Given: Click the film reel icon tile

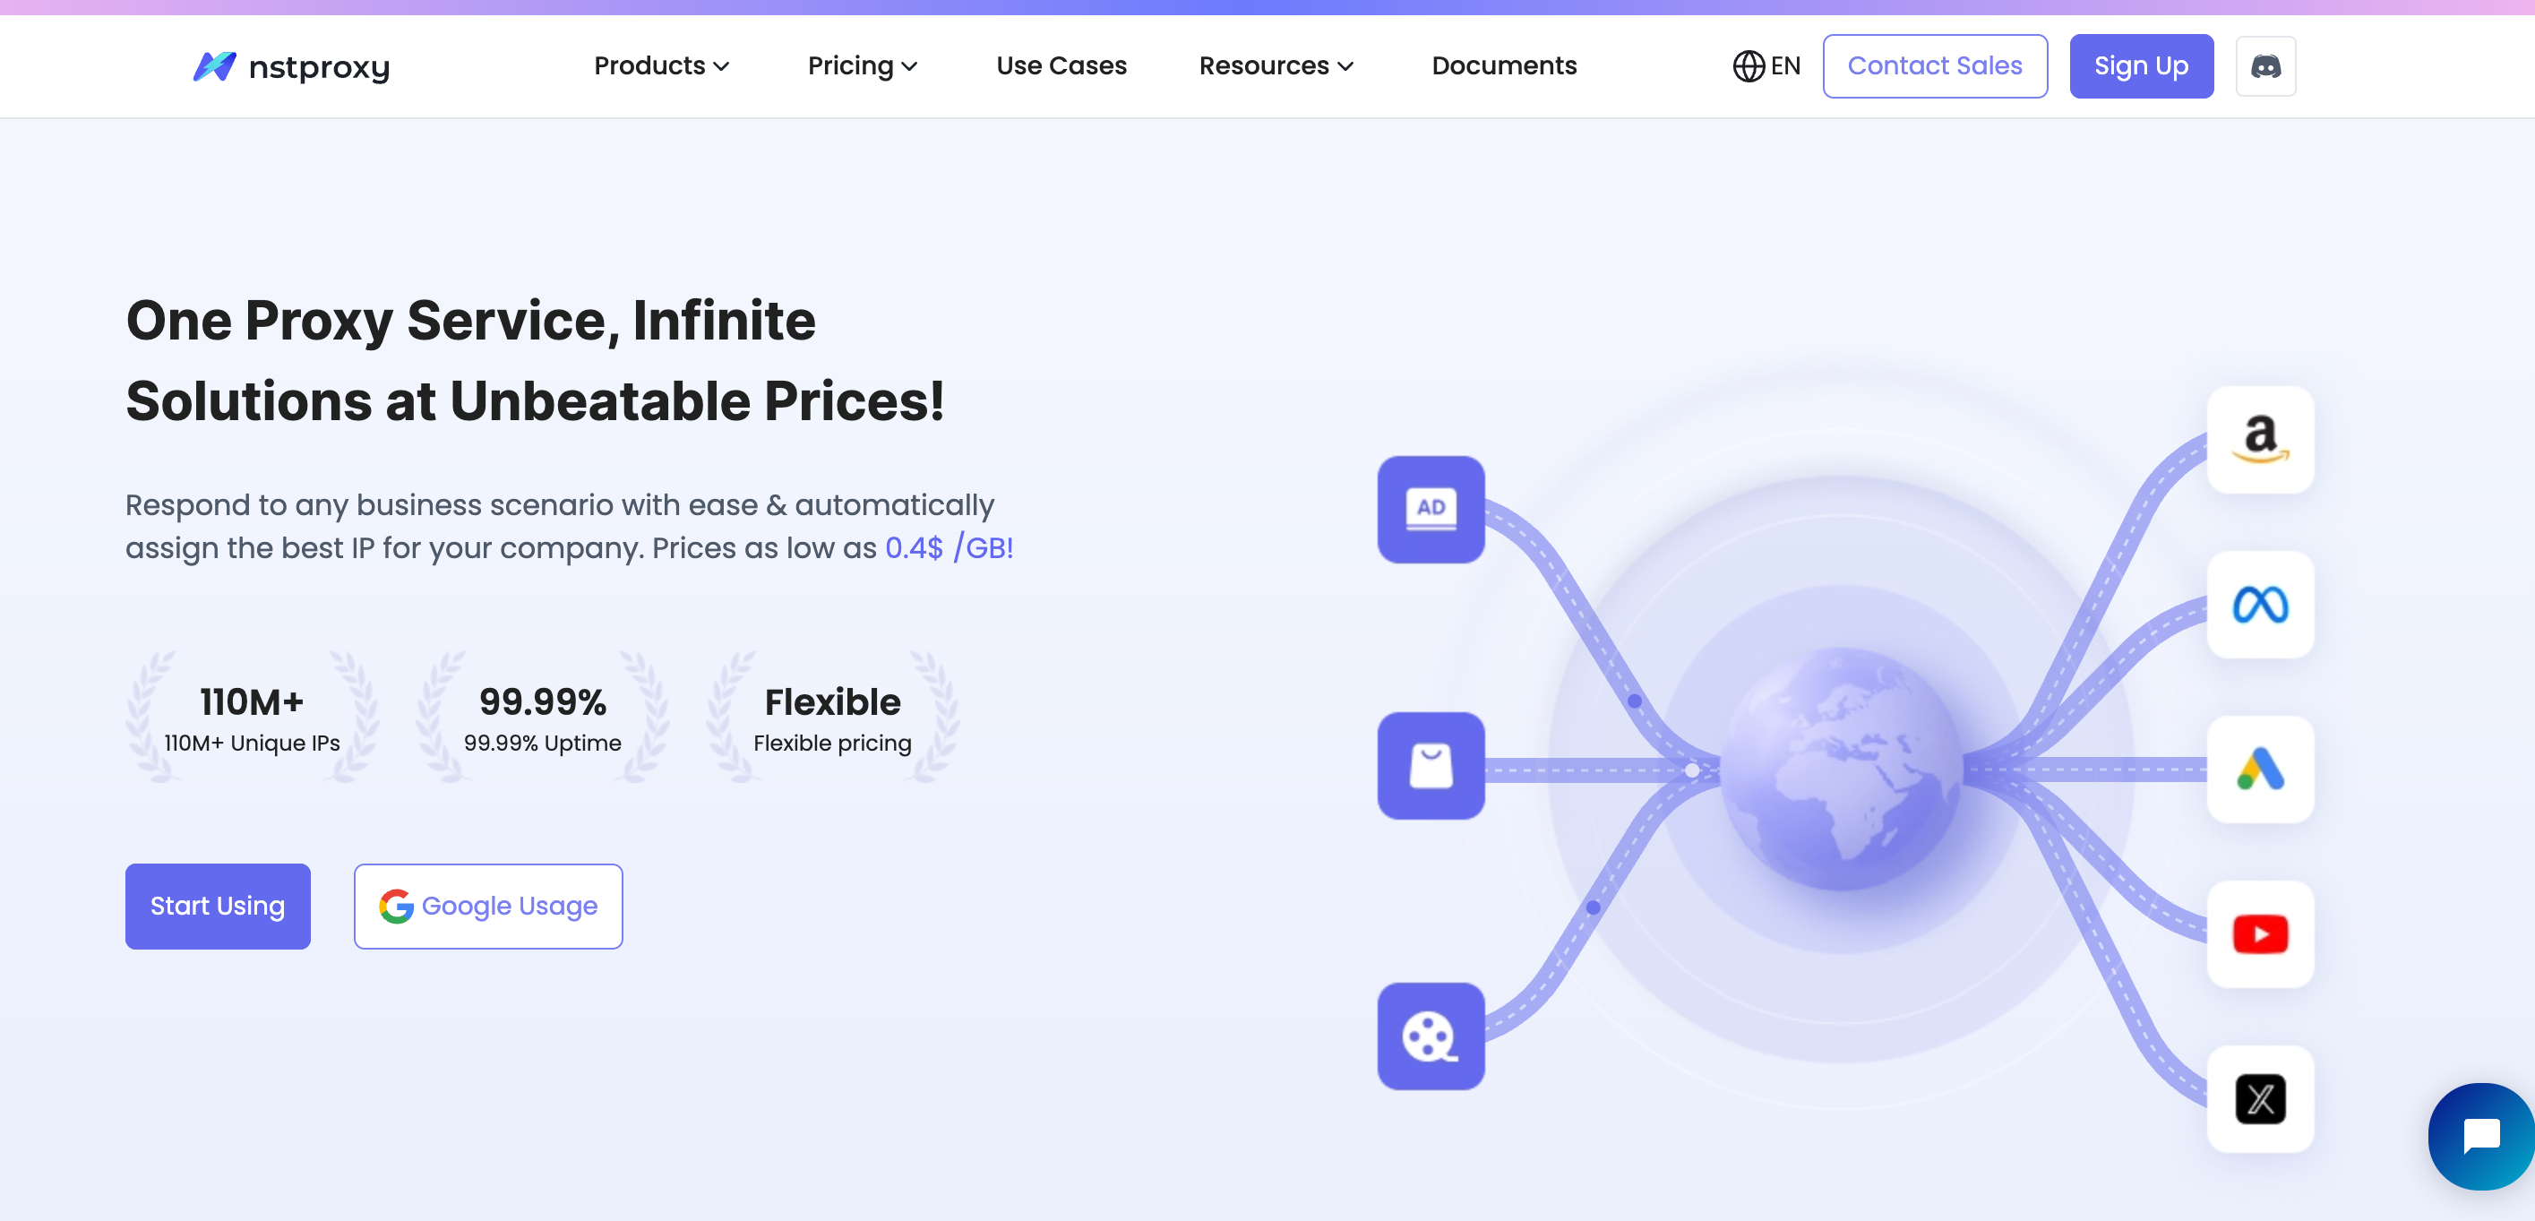Looking at the screenshot, I should pos(1430,1036).
